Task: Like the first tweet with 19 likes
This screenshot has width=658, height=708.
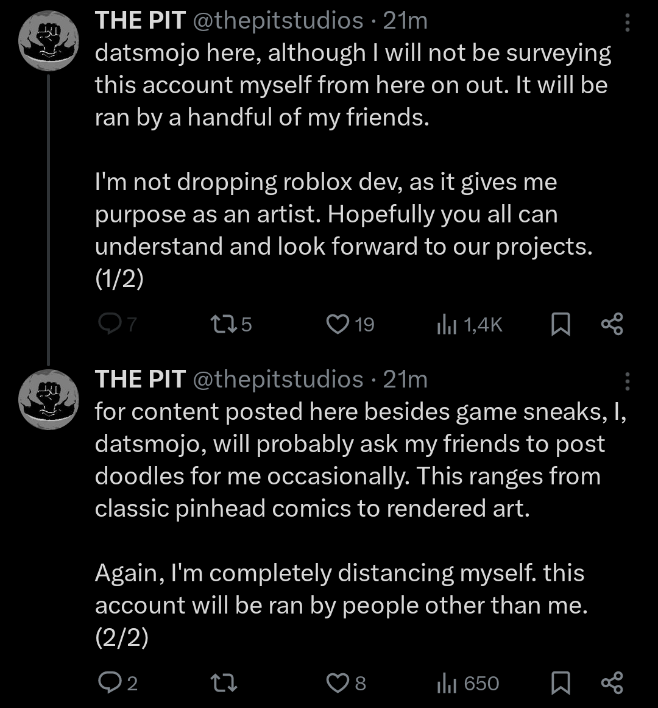Action: point(337,325)
